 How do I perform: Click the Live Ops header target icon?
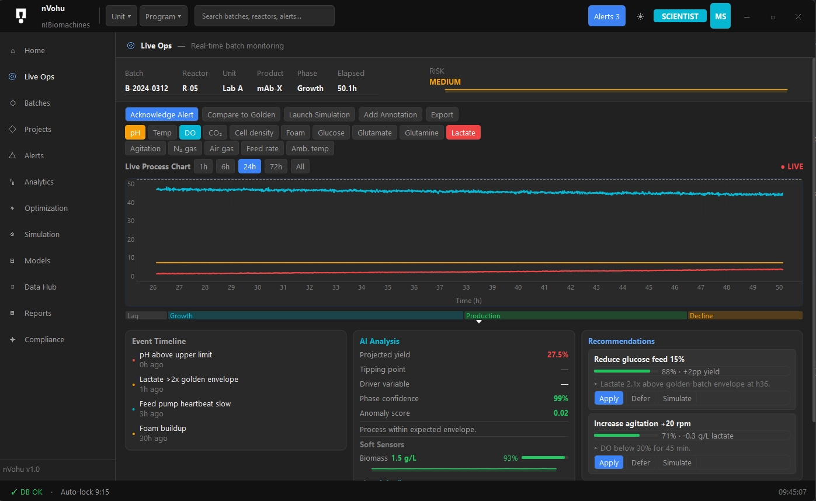tap(131, 46)
